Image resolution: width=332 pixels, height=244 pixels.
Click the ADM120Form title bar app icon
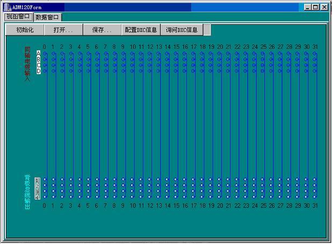click(8, 8)
